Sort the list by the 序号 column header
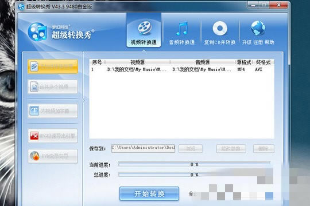The image size is (310, 206). pos(97,62)
